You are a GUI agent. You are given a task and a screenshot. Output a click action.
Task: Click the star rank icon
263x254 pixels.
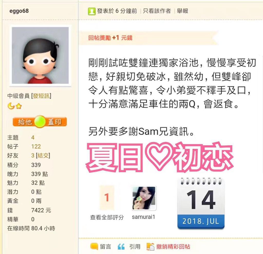tap(19, 106)
